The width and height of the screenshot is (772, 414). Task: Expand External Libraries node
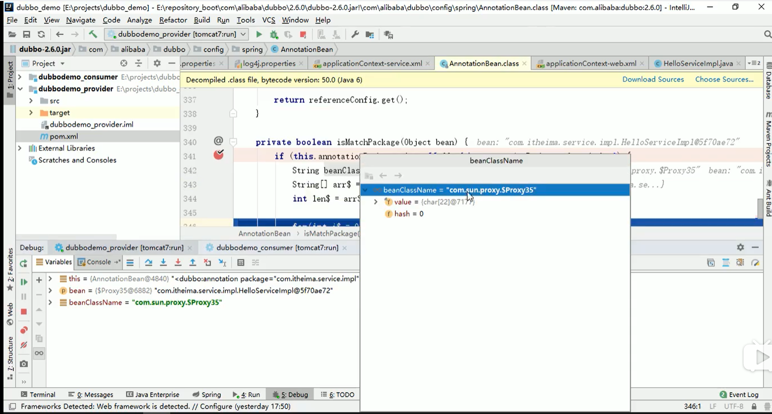[x=20, y=148]
